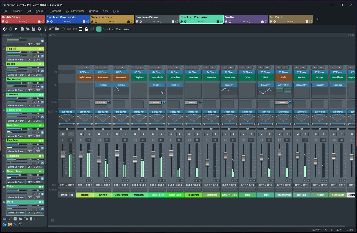357x233 pixels.
Task: Open the VSL Instruments menu
Action: [x=75, y=11]
